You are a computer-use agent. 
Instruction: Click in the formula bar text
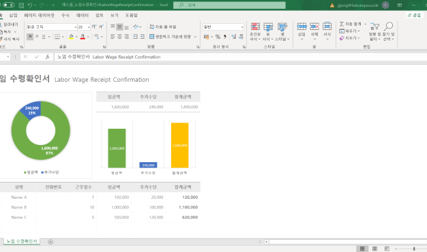pyautogui.click(x=108, y=57)
